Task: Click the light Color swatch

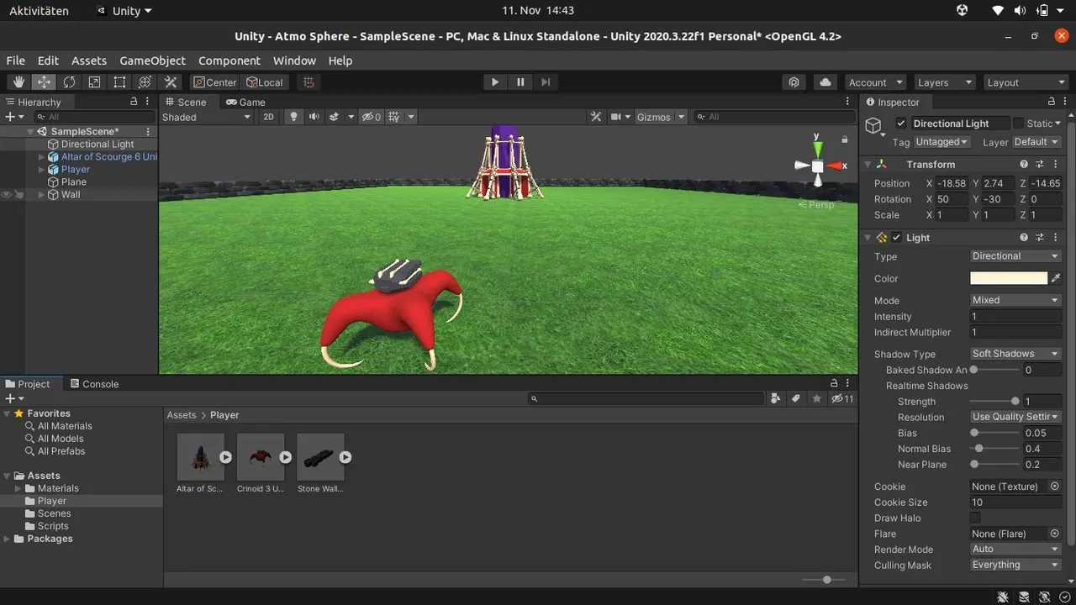Action: [x=1009, y=278]
